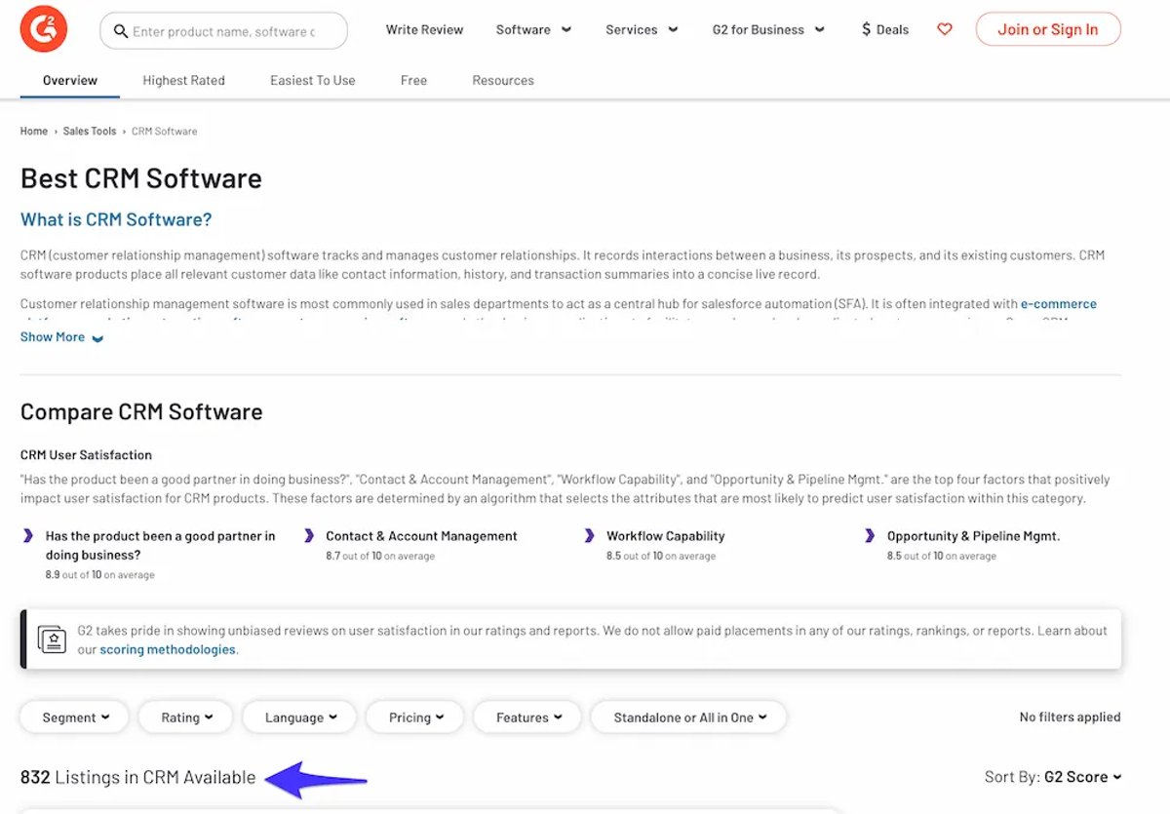
Task: Expand description with Show More
Action: (61, 337)
